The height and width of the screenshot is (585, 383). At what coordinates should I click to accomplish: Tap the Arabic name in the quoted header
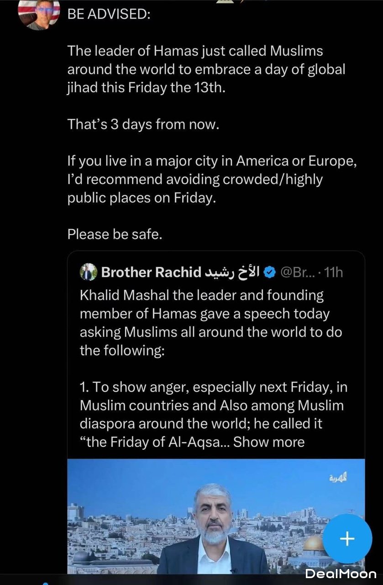(x=232, y=272)
